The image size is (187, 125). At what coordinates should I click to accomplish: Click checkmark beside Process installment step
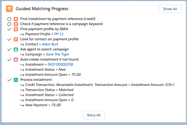click(x=9, y=80)
